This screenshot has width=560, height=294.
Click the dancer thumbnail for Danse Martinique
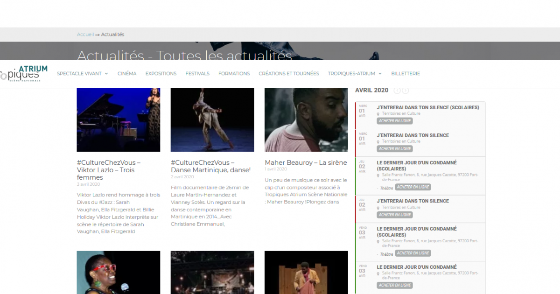(212, 119)
